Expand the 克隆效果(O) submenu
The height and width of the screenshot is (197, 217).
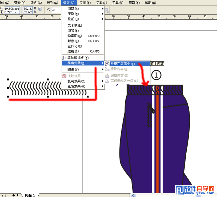click(x=83, y=86)
